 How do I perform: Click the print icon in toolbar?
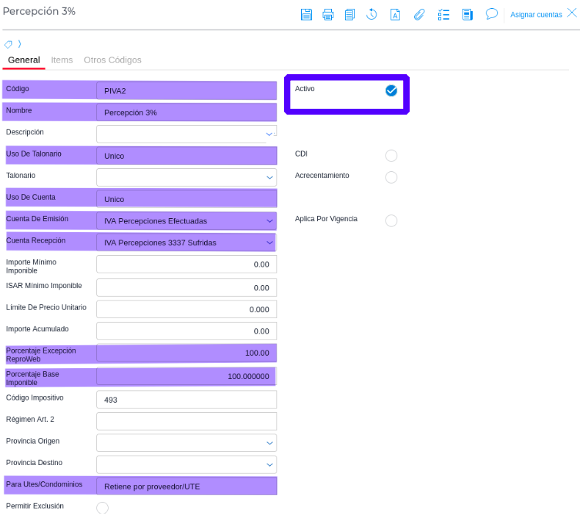click(x=328, y=15)
